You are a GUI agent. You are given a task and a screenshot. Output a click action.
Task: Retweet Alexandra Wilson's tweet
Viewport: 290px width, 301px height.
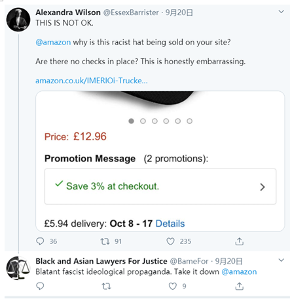pyautogui.click(x=105, y=241)
